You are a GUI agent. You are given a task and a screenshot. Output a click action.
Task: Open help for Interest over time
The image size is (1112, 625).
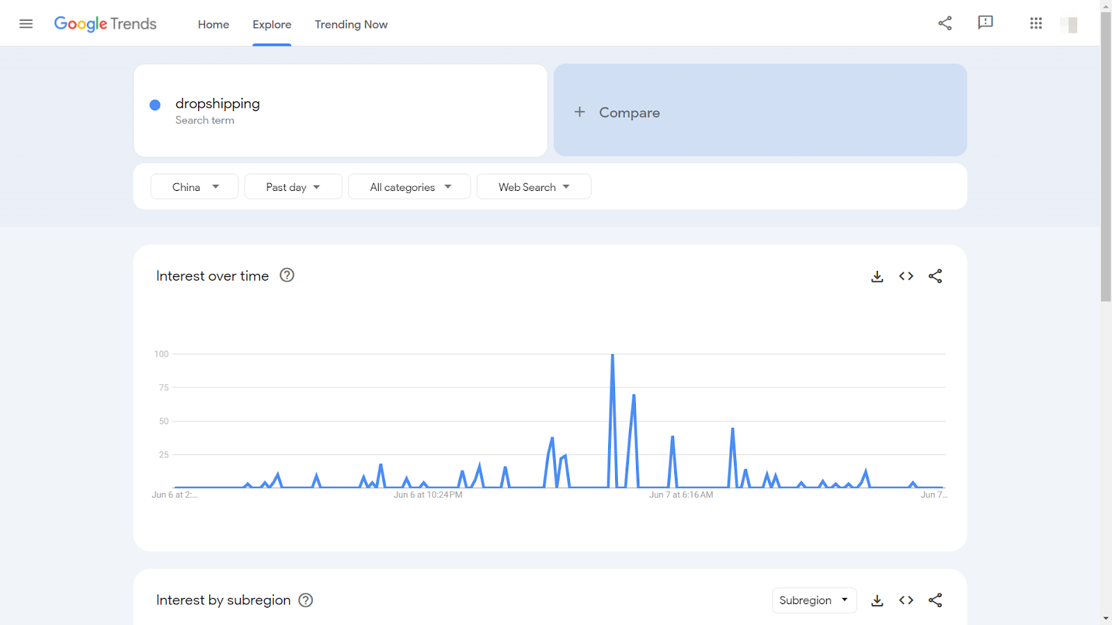pyautogui.click(x=287, y=276)
